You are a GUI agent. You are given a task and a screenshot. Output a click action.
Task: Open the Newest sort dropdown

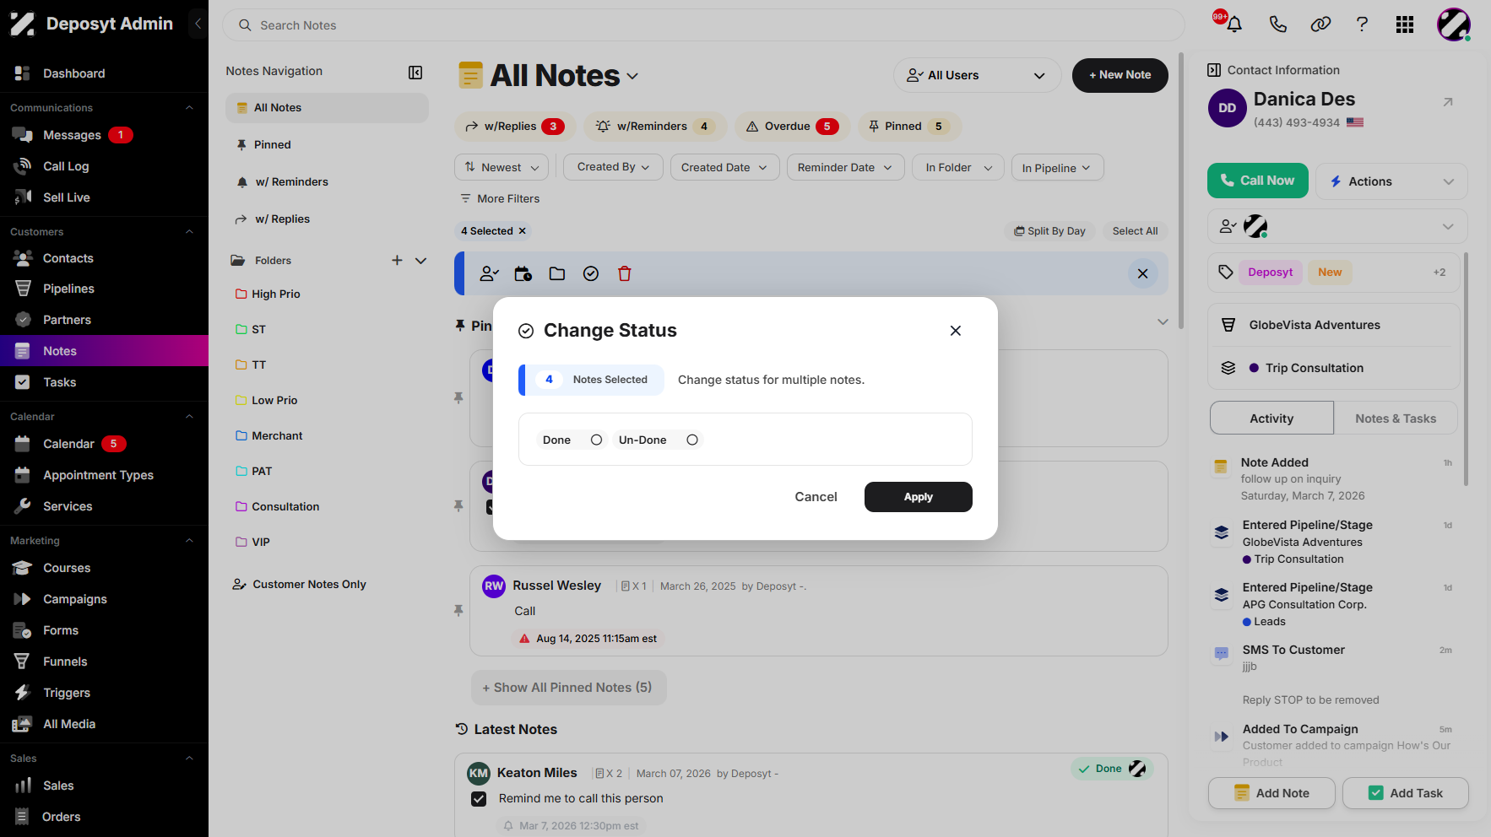[x=502, y=168]
